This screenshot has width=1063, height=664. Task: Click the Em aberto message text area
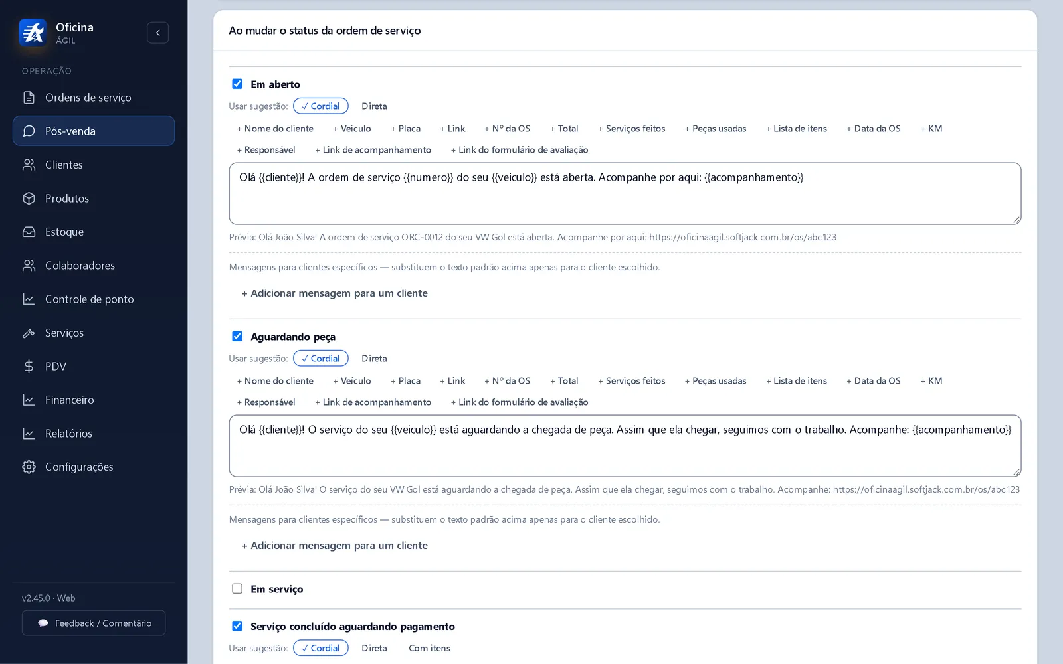coord(625,194)
